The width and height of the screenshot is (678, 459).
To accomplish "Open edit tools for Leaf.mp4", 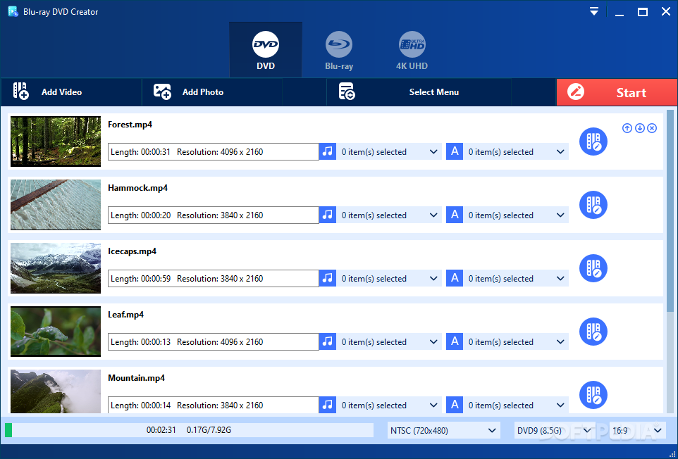I will (x=593, y=332).
